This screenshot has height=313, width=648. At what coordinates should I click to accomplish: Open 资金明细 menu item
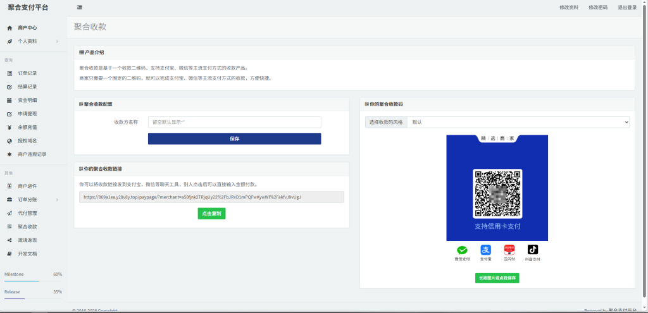click(x=27, y=101)
